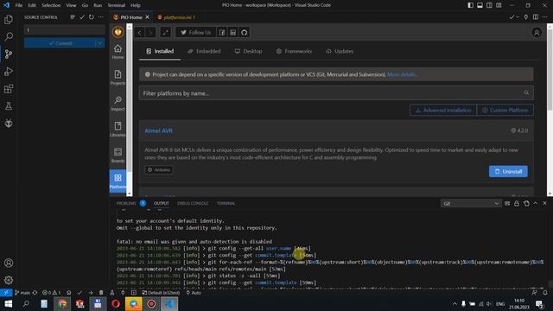Switch to the Frameworks tab

pyautogui.click(x=294, y=52)
